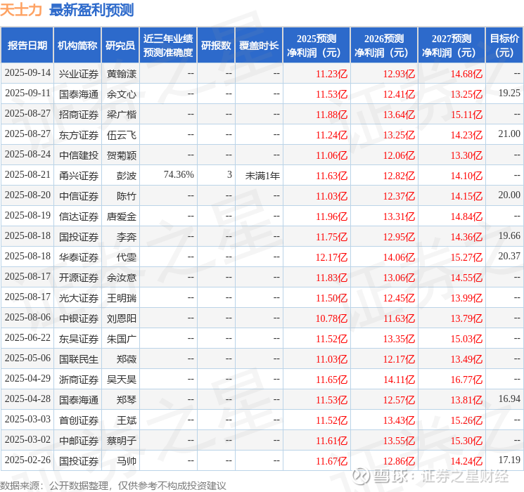Viewport: 524px width, 492px height.
Task: Select researcher 郑琴
Action: pyautogui.click(x=127, y=400)
